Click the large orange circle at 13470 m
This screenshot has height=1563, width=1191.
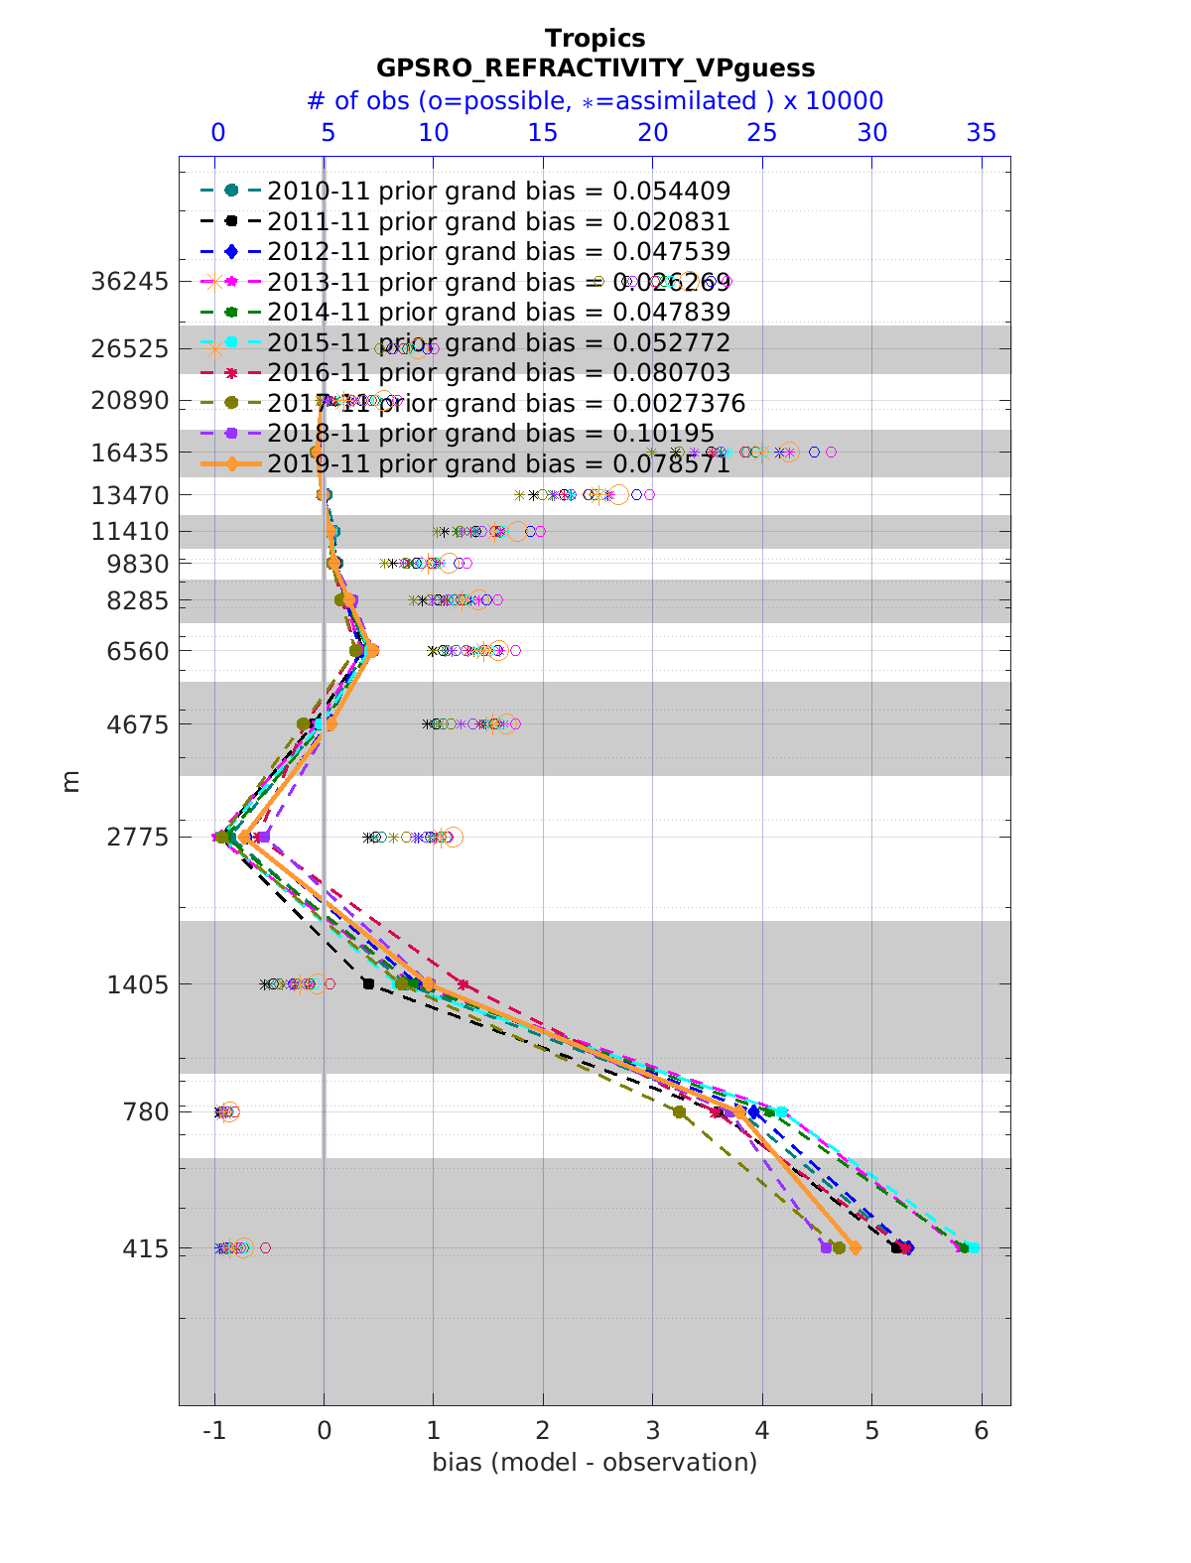pos(618,494)
